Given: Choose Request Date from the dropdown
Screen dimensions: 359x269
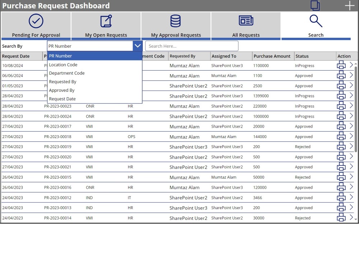Looking at the screenshot, I should 95,99.
